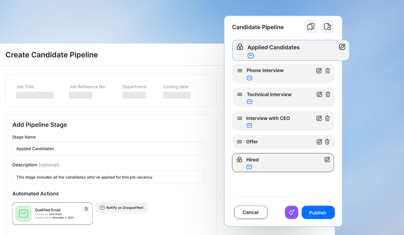404x235 pixels.
Task: Add Notify as Disqualified action
Action: click(122, 207)
